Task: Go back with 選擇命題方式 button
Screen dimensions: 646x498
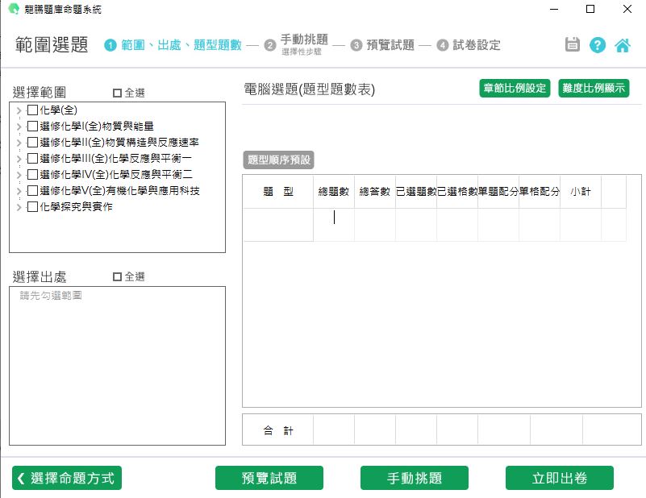Action: tap(67, 478)
